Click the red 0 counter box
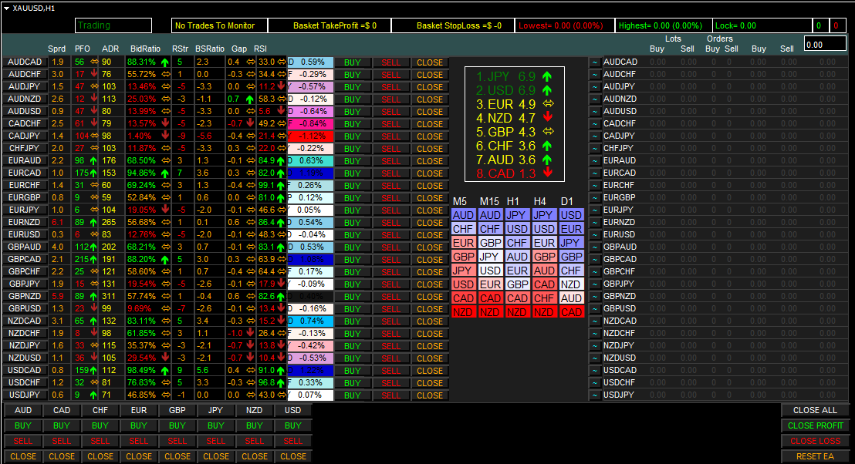 point(837,25)
